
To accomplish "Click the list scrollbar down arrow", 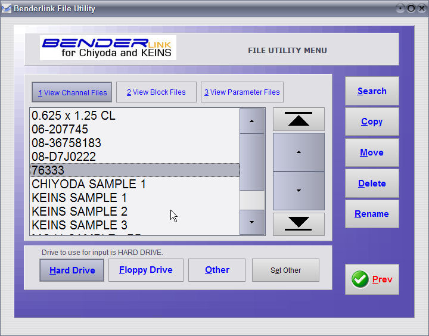I will (252, 222).
